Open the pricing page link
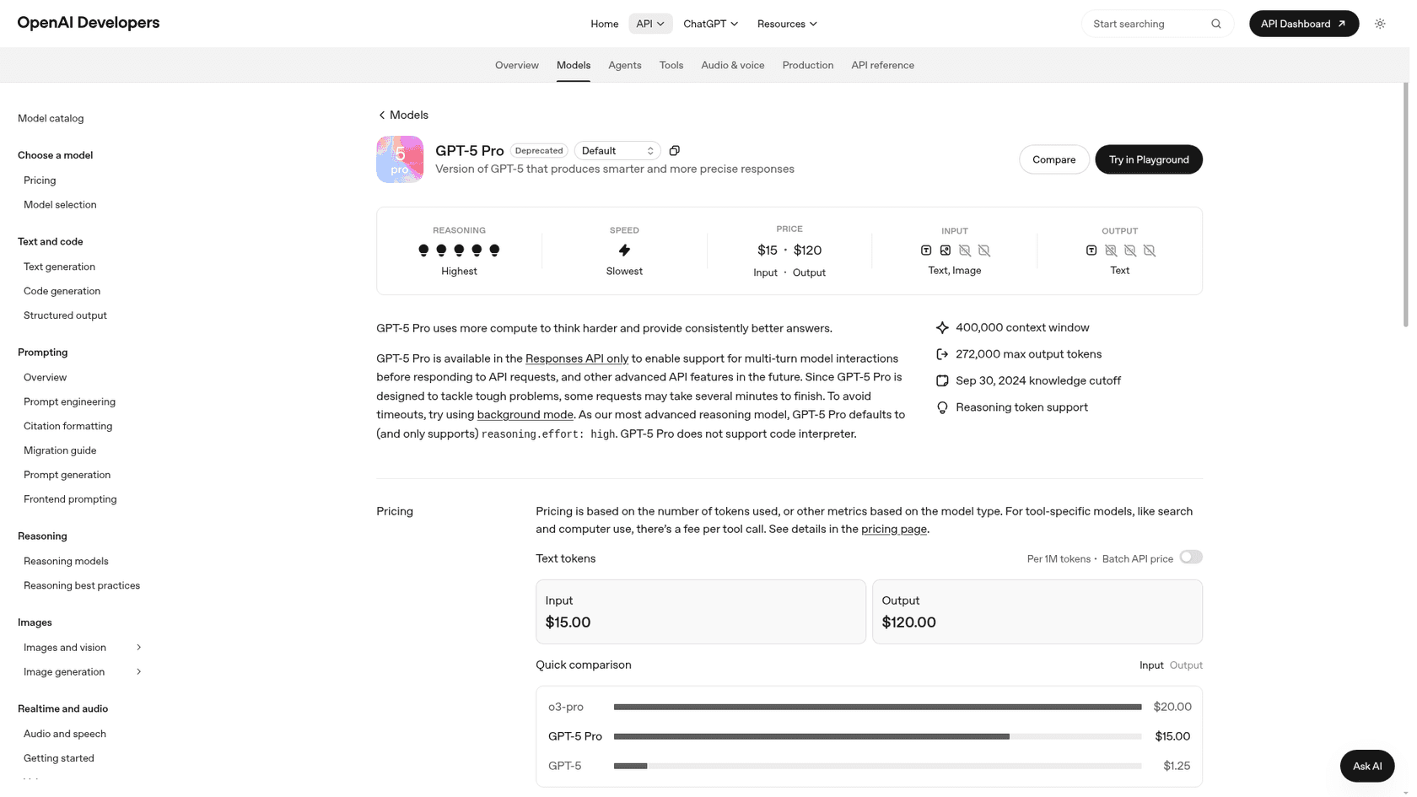 pyautogui.click(x=894, y=530)
